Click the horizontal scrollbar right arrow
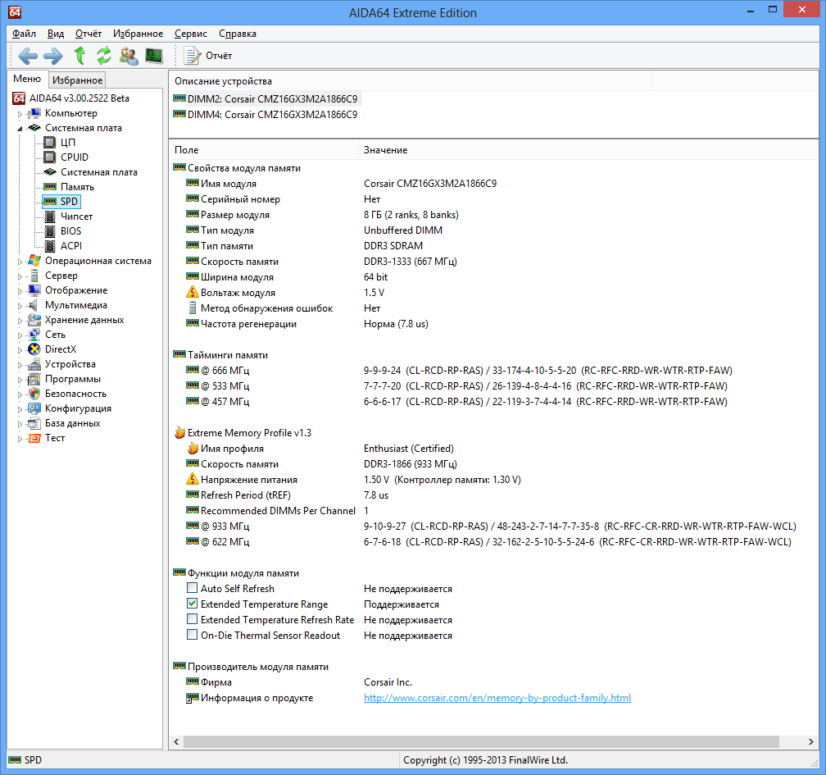The height and width of the screenshot is (775, 826). pyautogui.click(x=810, y=741)
